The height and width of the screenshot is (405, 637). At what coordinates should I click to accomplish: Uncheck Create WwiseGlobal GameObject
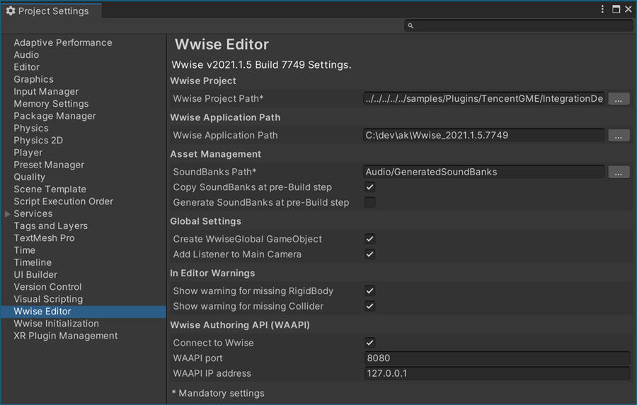(370, 239)
